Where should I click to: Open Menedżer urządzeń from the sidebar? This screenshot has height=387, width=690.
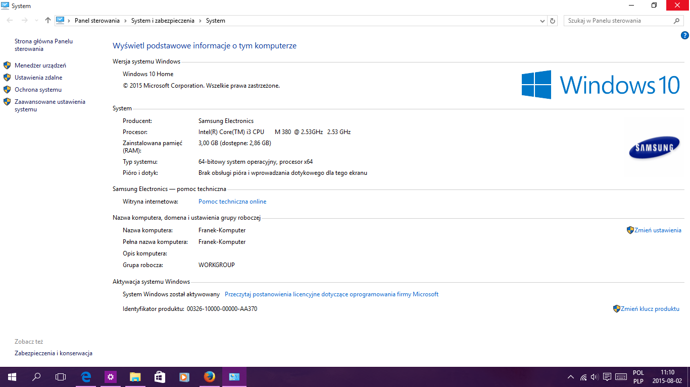click(40, 66)
